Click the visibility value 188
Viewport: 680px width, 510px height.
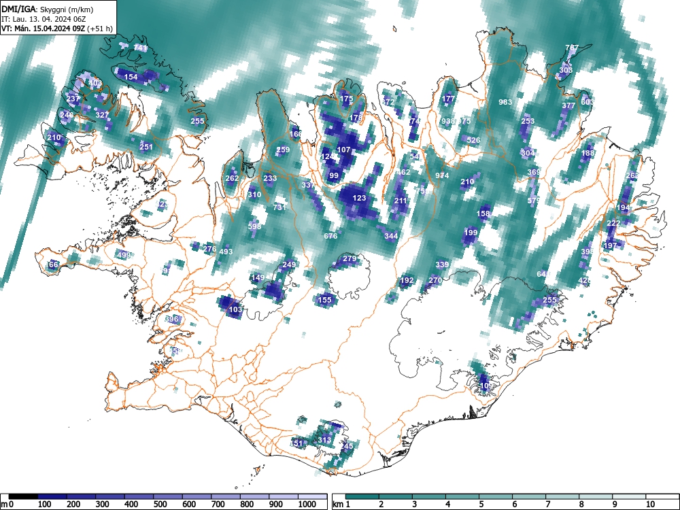click(x=588, y=153)
